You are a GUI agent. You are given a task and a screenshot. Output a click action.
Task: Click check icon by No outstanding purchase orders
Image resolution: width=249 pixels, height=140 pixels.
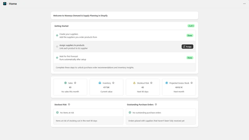pyautogui.click(x=130, y=113)
